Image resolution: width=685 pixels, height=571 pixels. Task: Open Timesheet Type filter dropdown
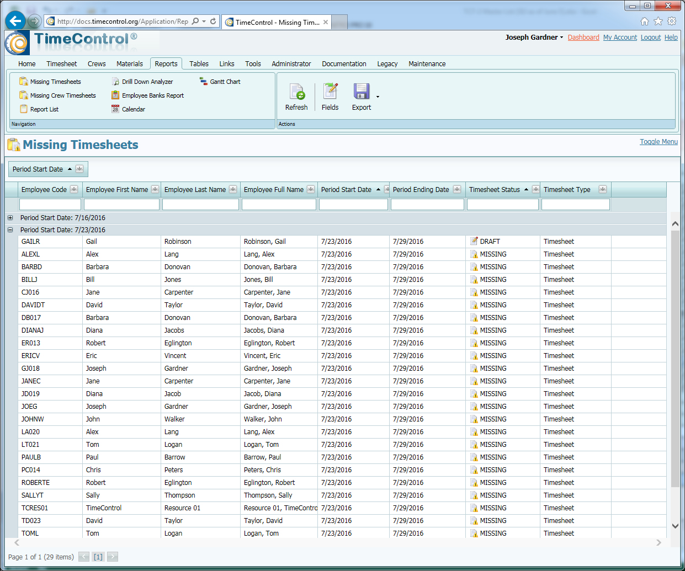tap(603, 189)
